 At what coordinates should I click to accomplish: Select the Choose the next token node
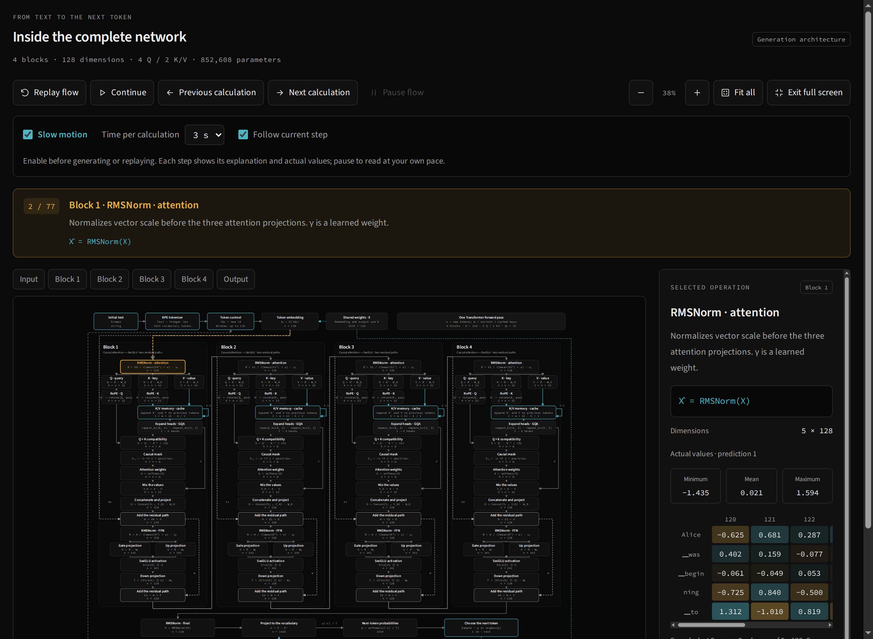click(481, 627)
